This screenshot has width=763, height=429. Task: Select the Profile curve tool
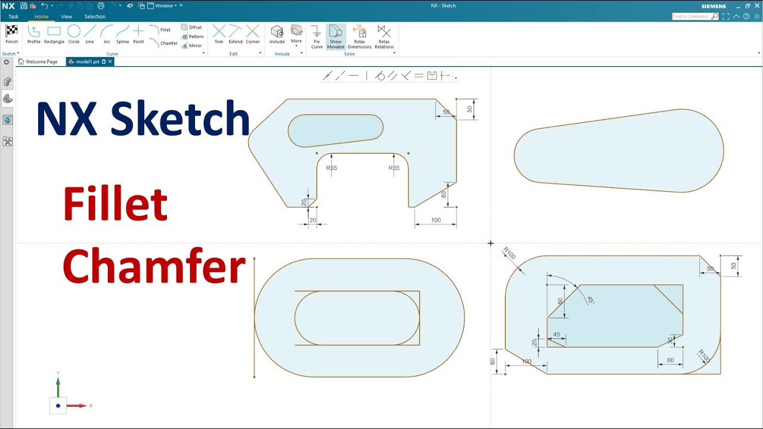coord(34,35)
